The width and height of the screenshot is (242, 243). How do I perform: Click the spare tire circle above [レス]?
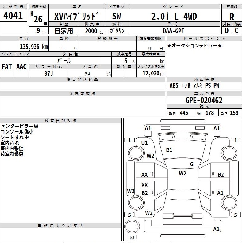(x=132, y=227)
